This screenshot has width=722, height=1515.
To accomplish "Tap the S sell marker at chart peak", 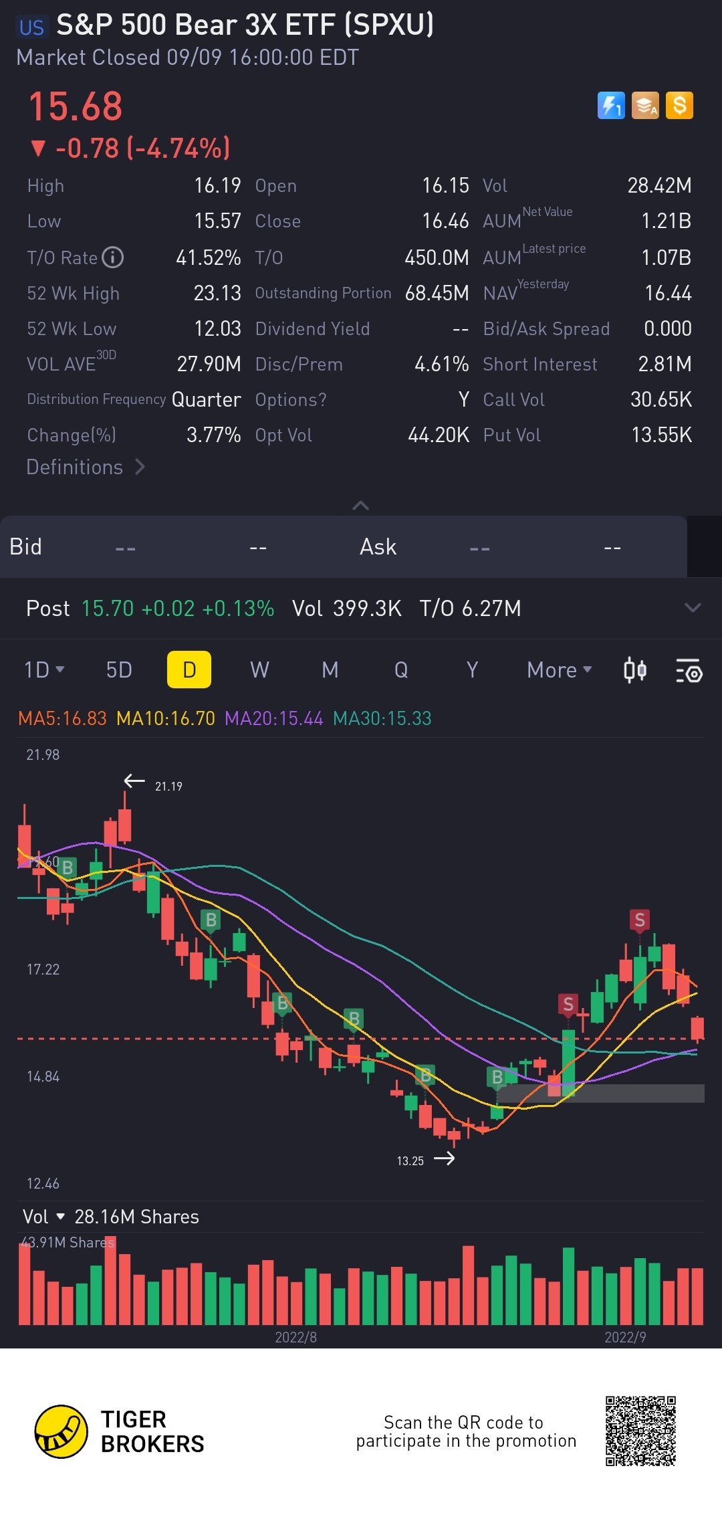I will (640, 920).
